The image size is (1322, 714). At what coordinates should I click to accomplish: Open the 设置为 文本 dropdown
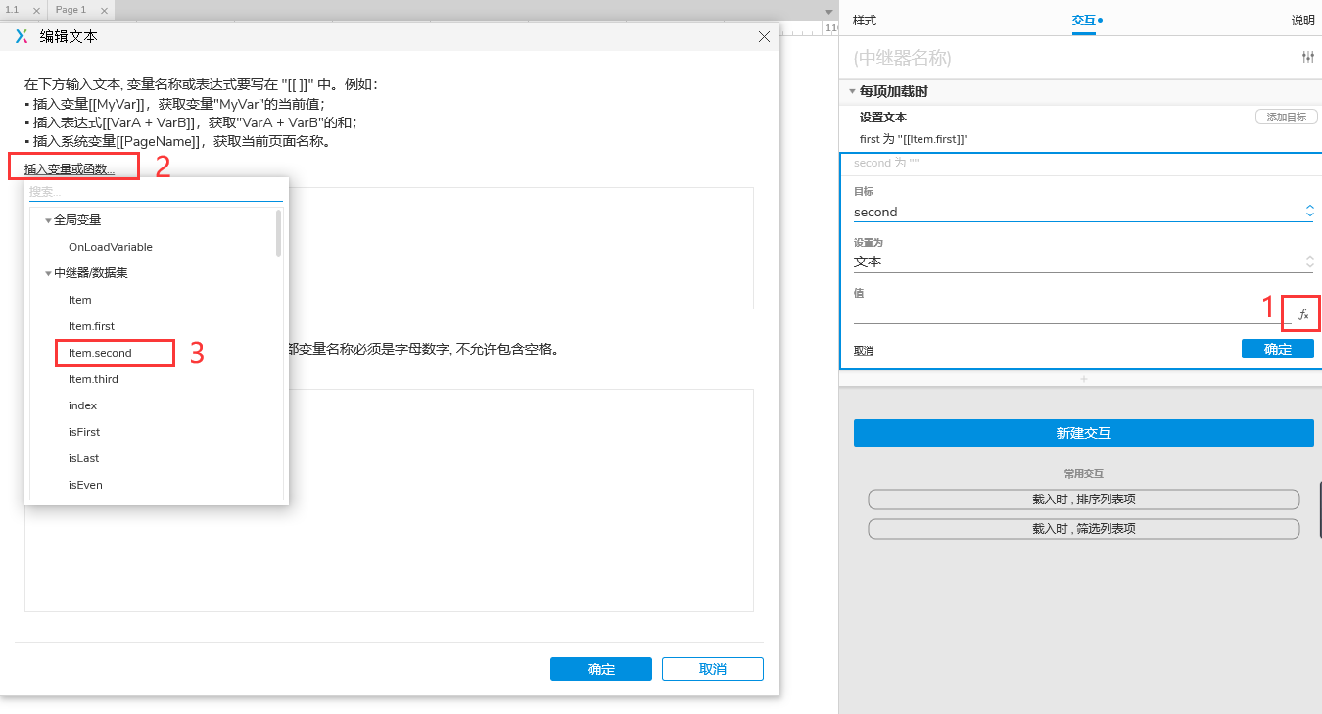pos(1083,262)
